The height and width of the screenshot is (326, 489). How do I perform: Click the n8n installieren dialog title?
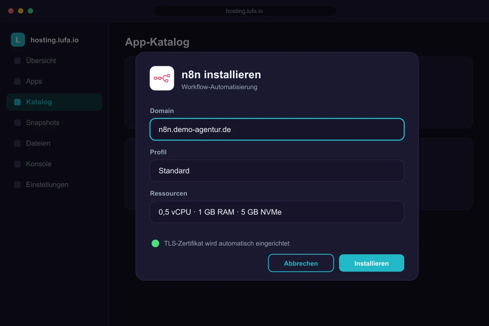tap(221, 75)
